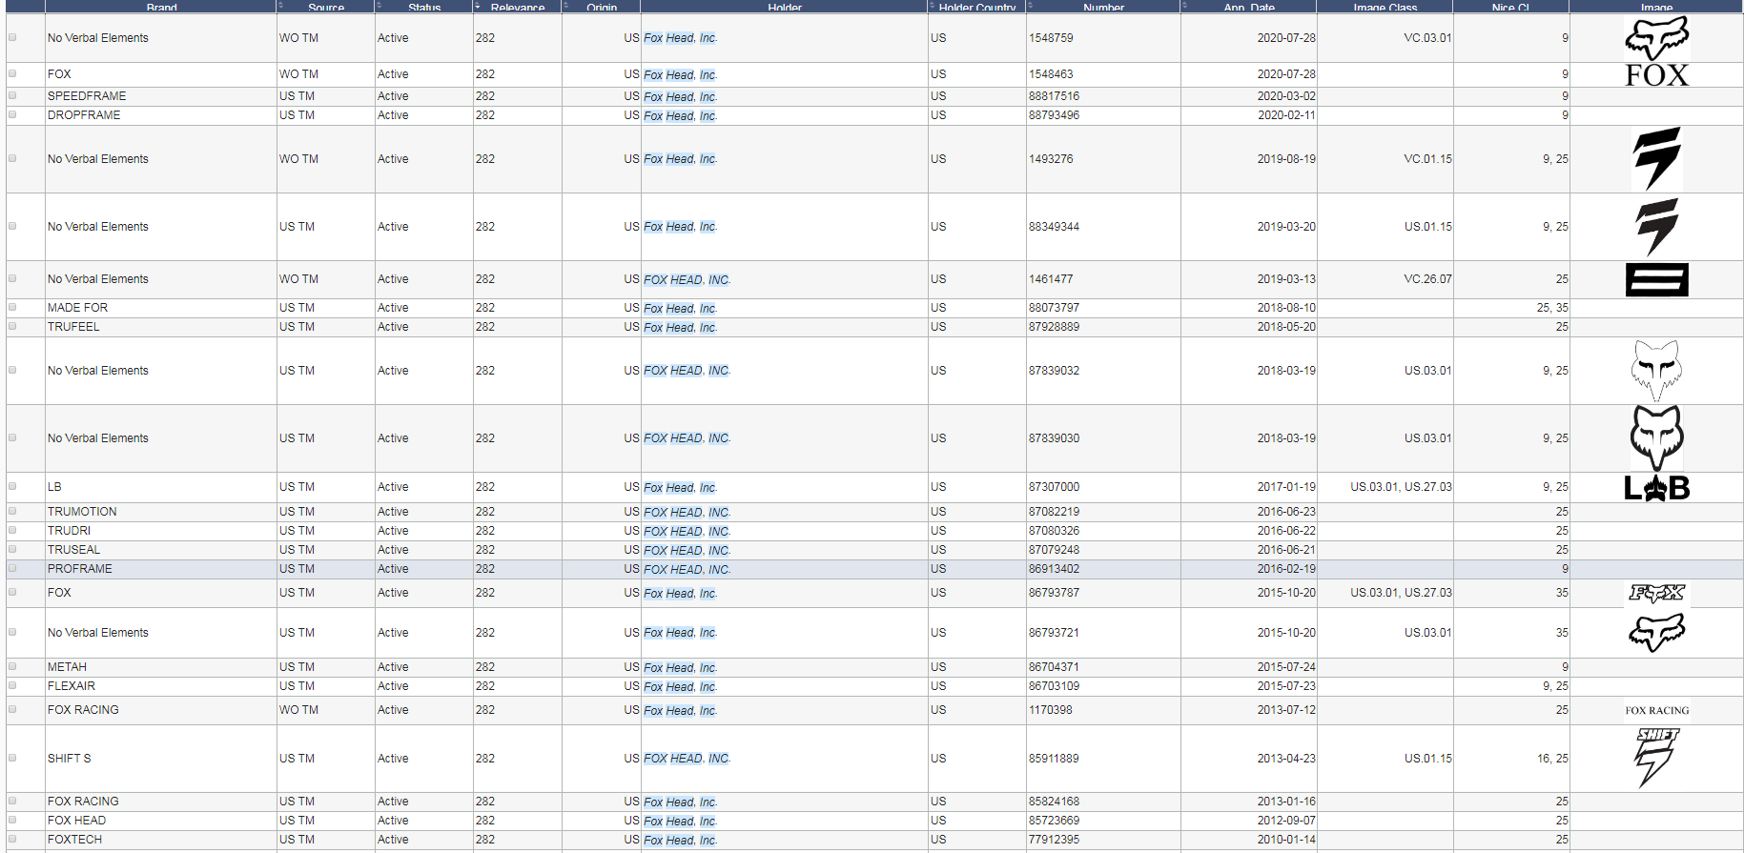Open the FOX wordmark image for 1548463
Image resolution: width=1744 pixels, height=853 pixels.
[x=1656, y=74]
